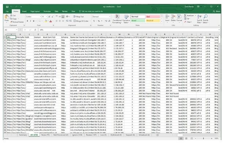Viewport: 225px width, 147px height.
Task: Expand the number format dropdown
Action: pyautogui.click(x=110, y=17)
